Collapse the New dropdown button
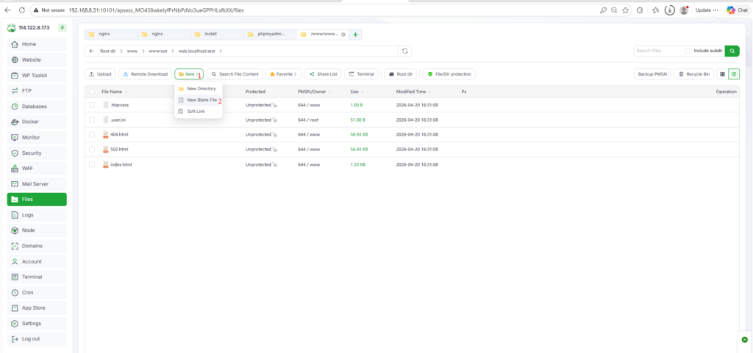 189,74
